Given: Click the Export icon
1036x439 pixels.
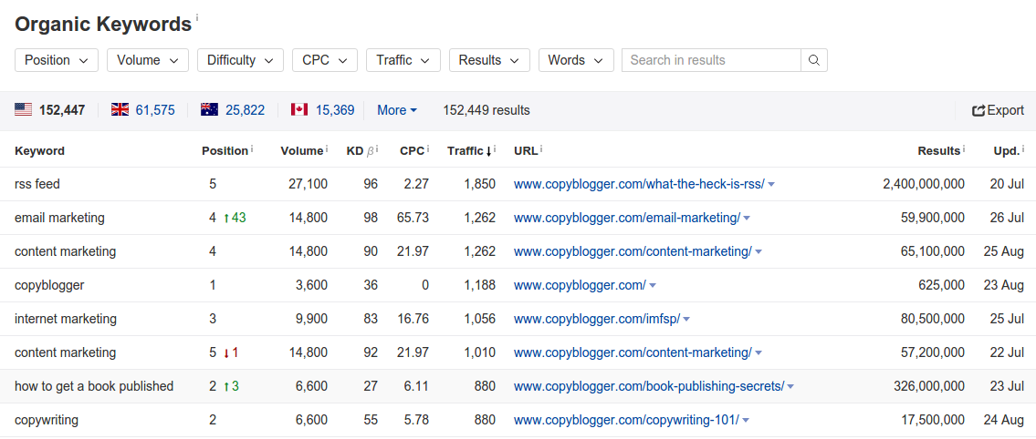Looking at the screenshot, I should (978, 111).
